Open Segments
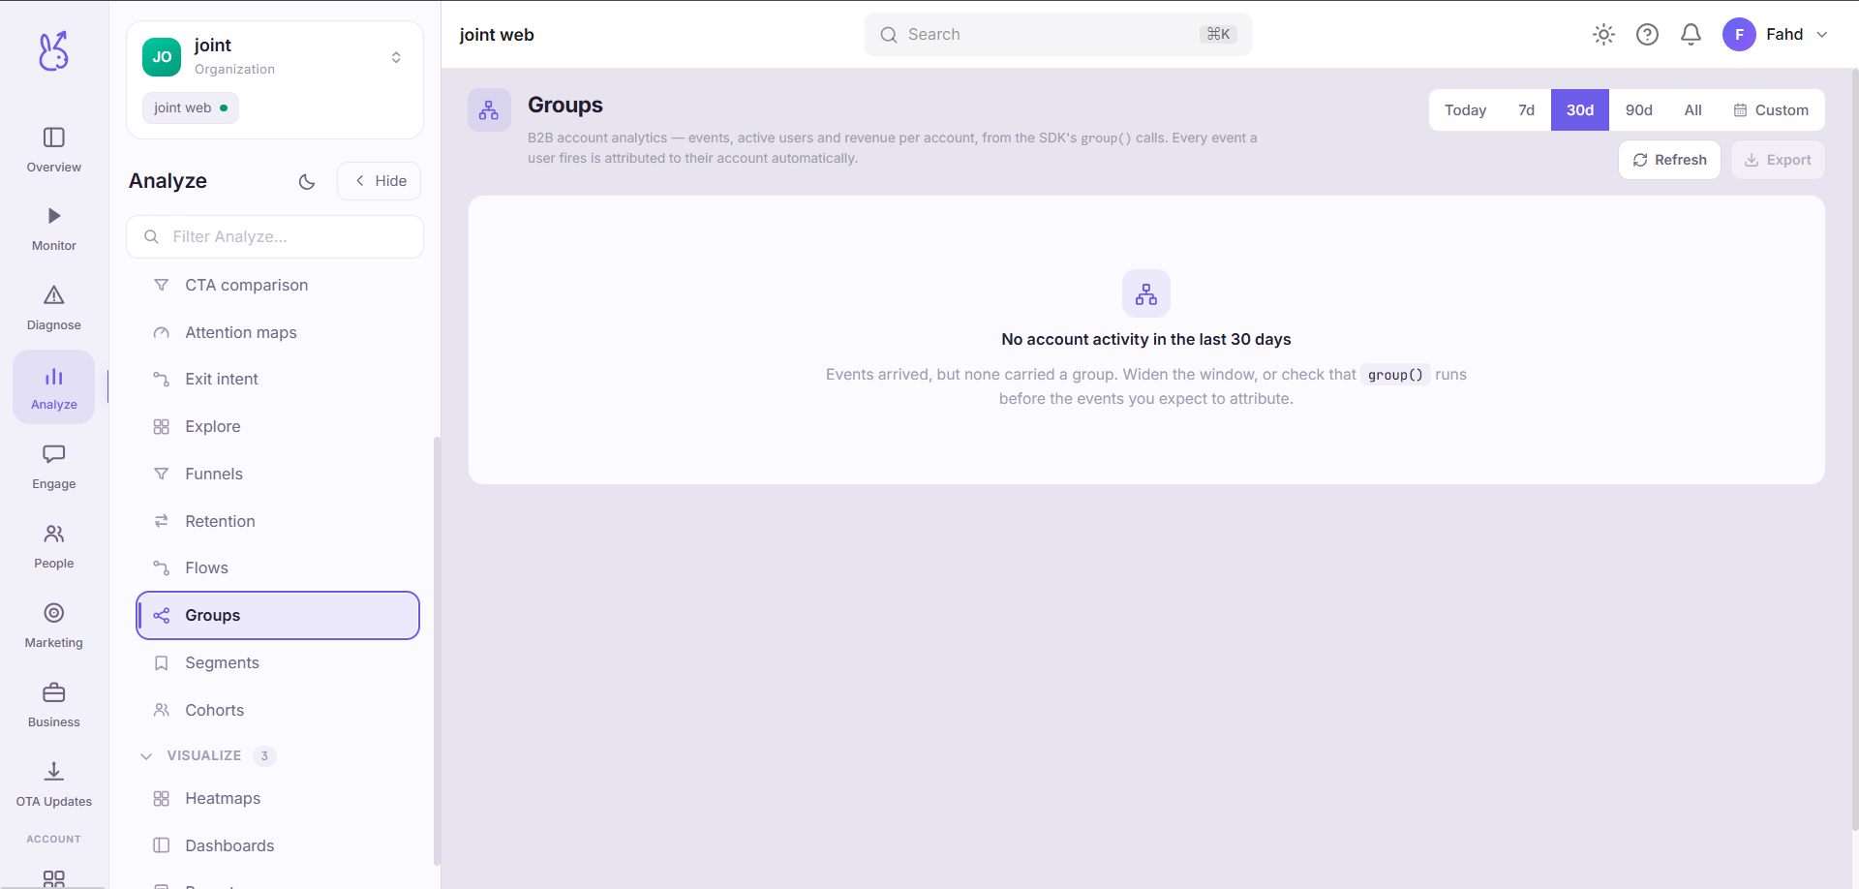 point(278,662)
